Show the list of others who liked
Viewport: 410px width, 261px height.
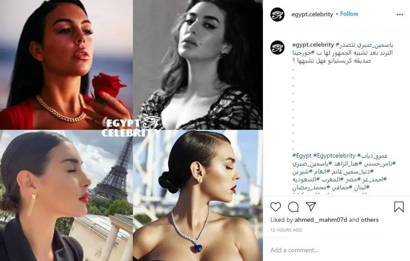[x=370, y=220]
